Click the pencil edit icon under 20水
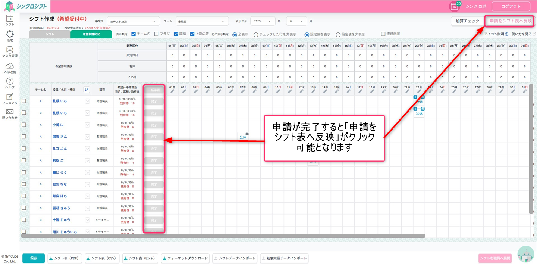The image size is (537, 265). point(395,91)
